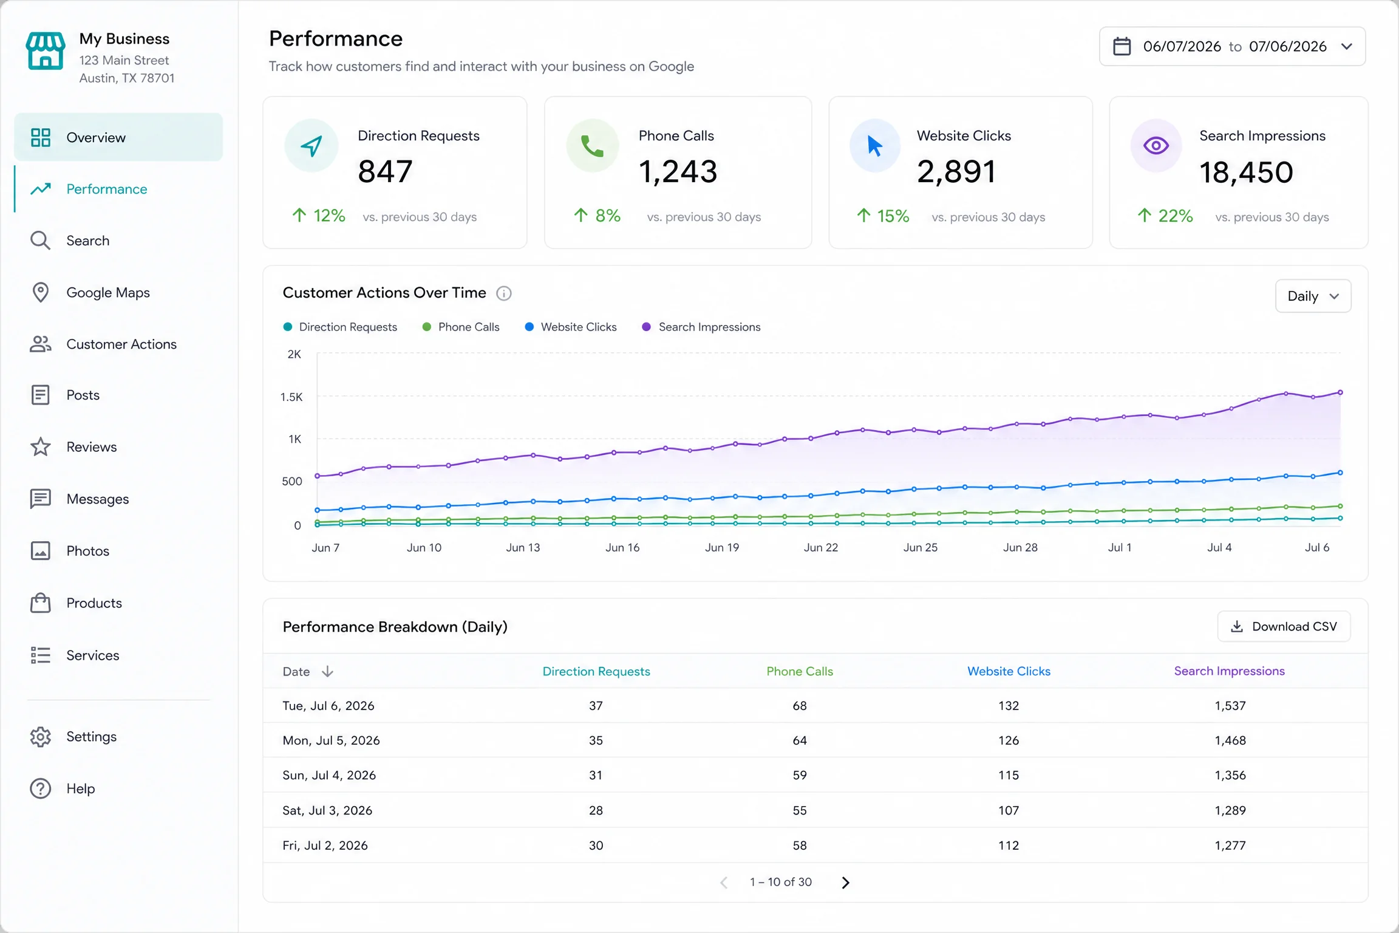Click the info icon beside Customer Actions Over Time

pos(504,293)
